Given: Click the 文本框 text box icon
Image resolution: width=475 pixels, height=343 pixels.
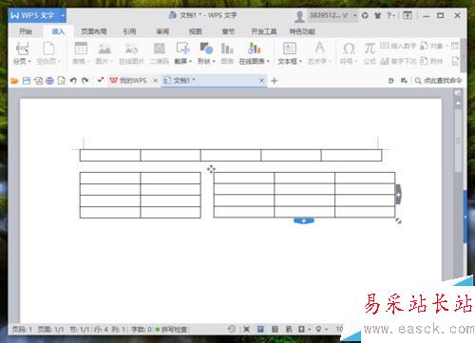Looking at the screenshot, I should click(290, 48).
